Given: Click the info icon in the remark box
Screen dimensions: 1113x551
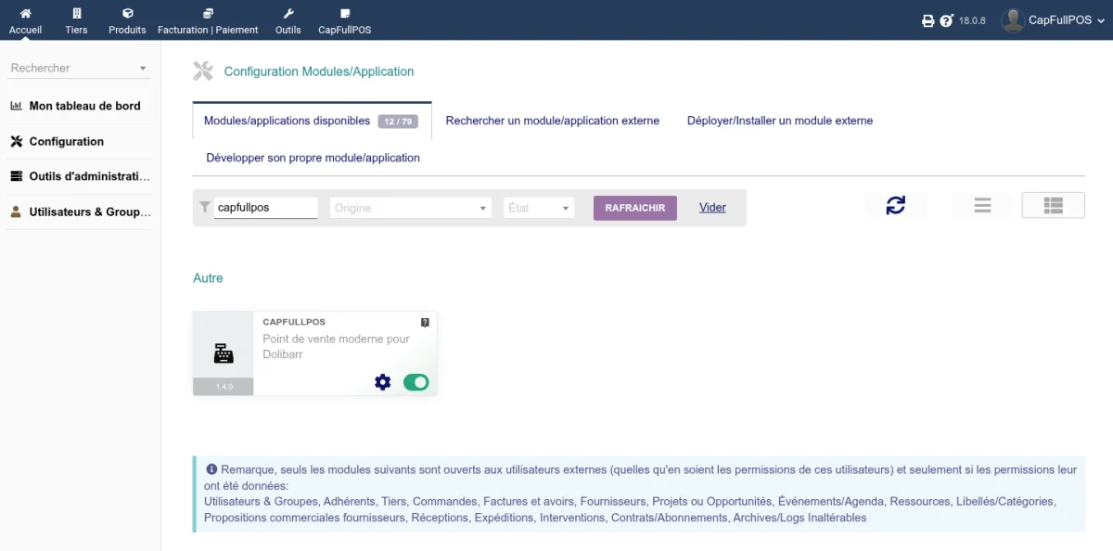Looking at the screenshot, I should pyautogui.click(x=211, y=469).
